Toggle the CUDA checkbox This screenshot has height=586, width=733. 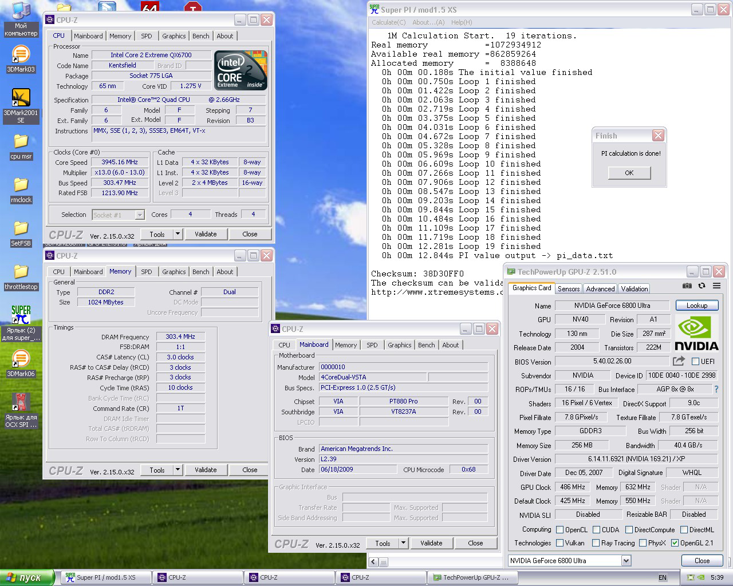coord(596,529)
